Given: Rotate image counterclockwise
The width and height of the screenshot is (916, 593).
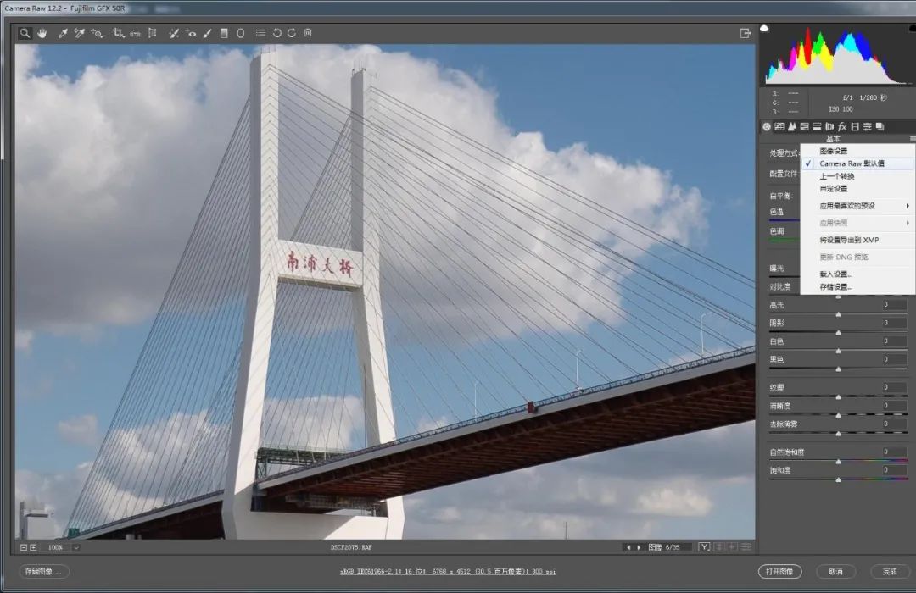Looking at the screenshot, I should click(276, 33).
